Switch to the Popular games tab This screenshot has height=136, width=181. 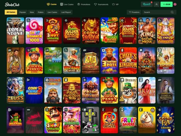pos(23,12)
